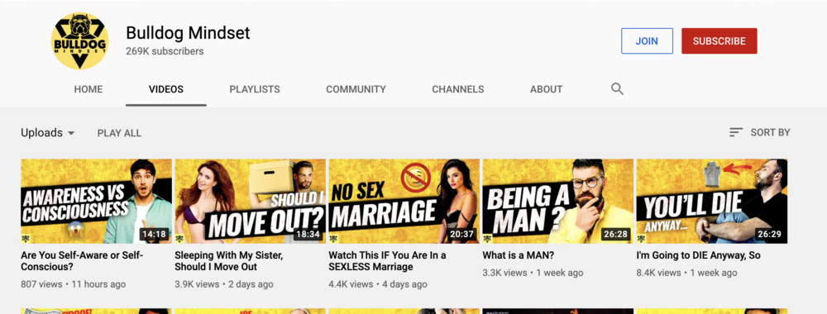Open the SORT BY menu
Screen dimensions: 827x314
tap(759, 133)
